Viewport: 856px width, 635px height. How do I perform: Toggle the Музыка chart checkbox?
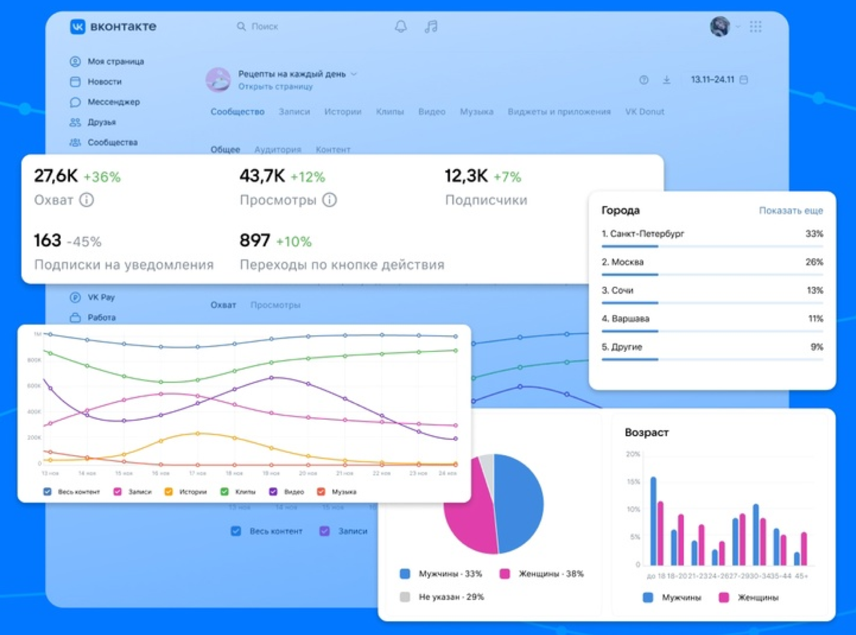(321, 492)
